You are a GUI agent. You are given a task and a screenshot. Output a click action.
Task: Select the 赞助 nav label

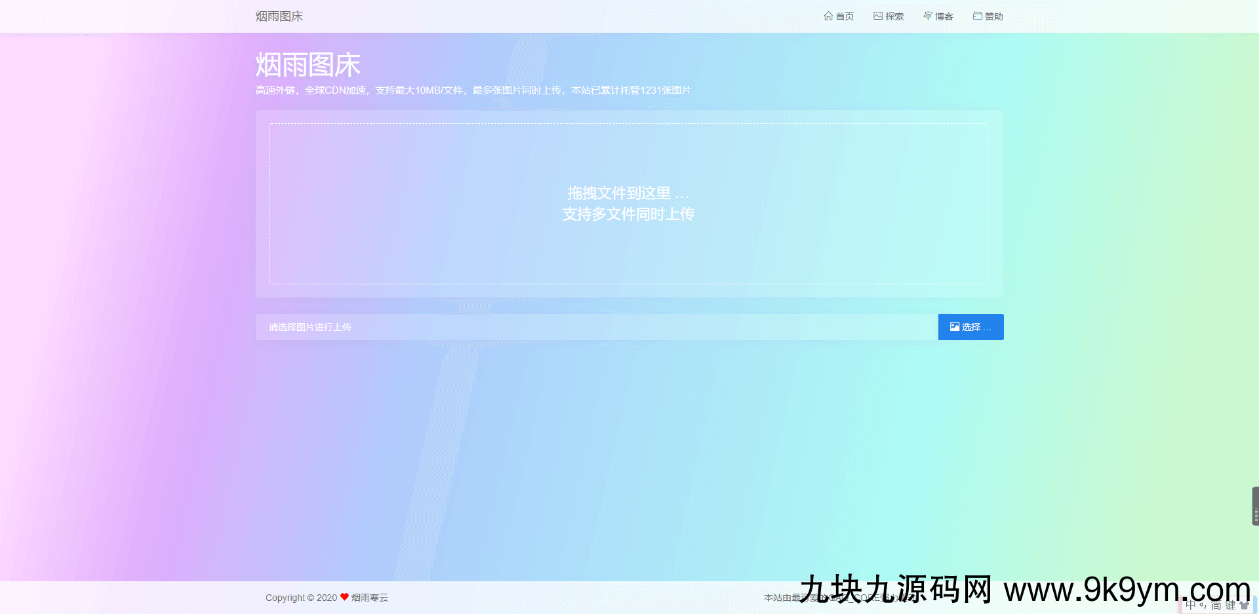tap(994, 16)
